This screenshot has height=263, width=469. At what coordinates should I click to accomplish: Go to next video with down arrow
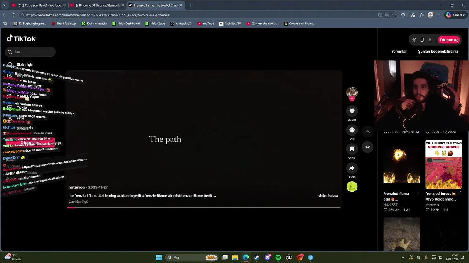[368, 147]
